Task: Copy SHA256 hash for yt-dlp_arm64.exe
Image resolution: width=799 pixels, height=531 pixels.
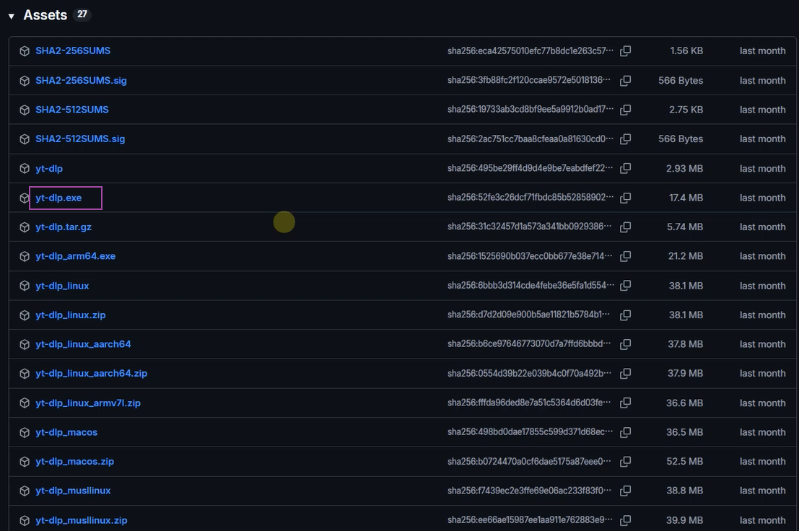Action: coord(625,256)
